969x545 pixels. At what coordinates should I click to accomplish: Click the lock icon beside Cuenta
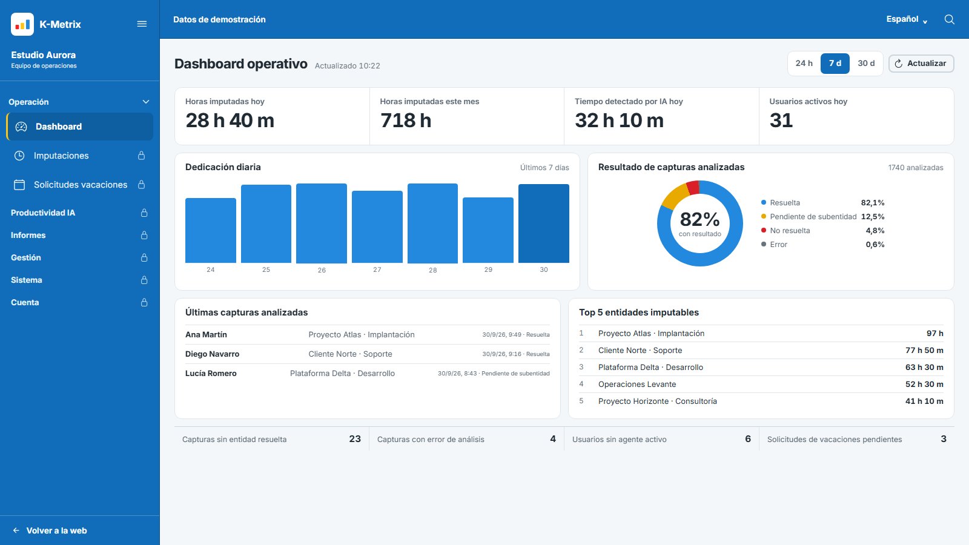point(144,302)
